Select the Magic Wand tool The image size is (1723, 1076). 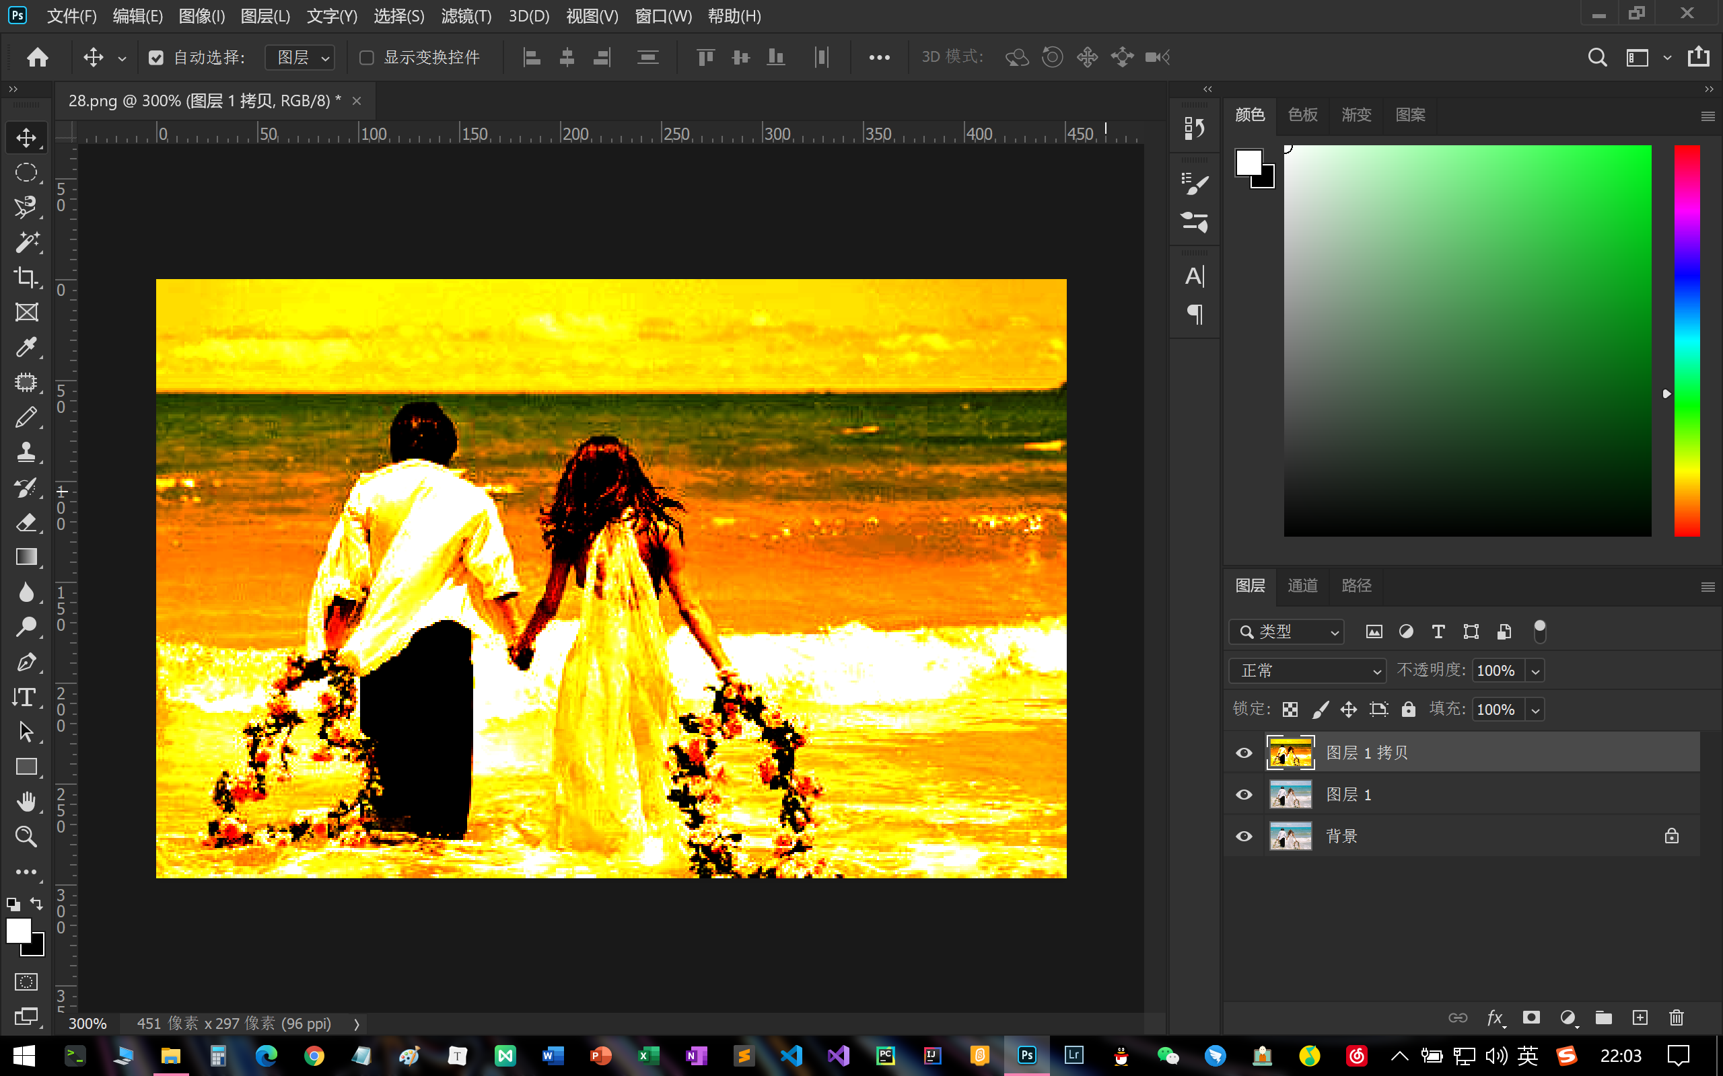[x=26, y=242]
